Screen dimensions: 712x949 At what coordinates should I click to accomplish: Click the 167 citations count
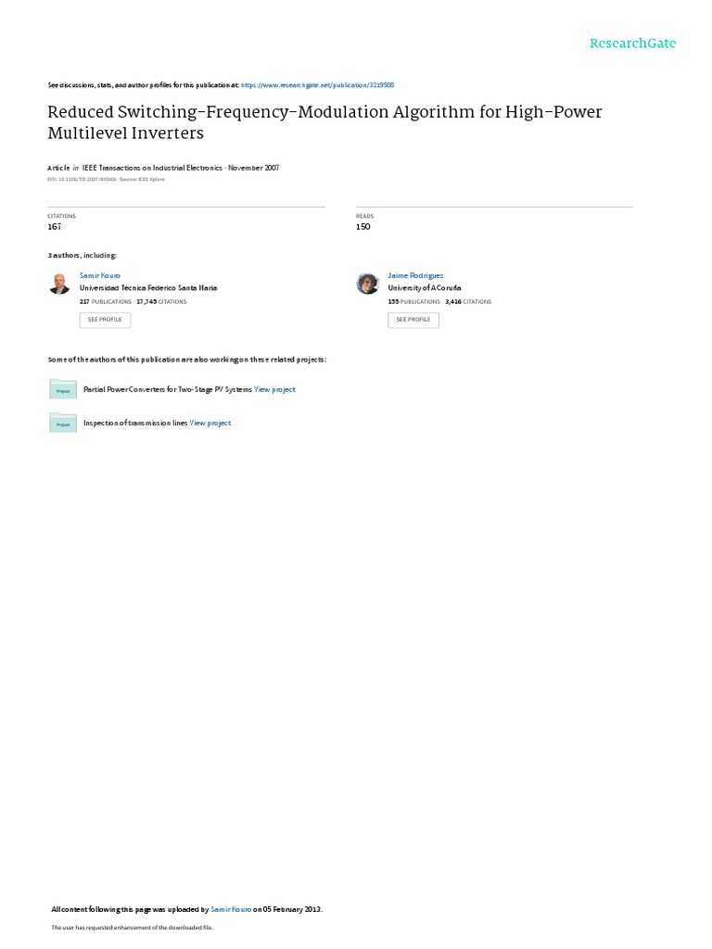point(55,226)
